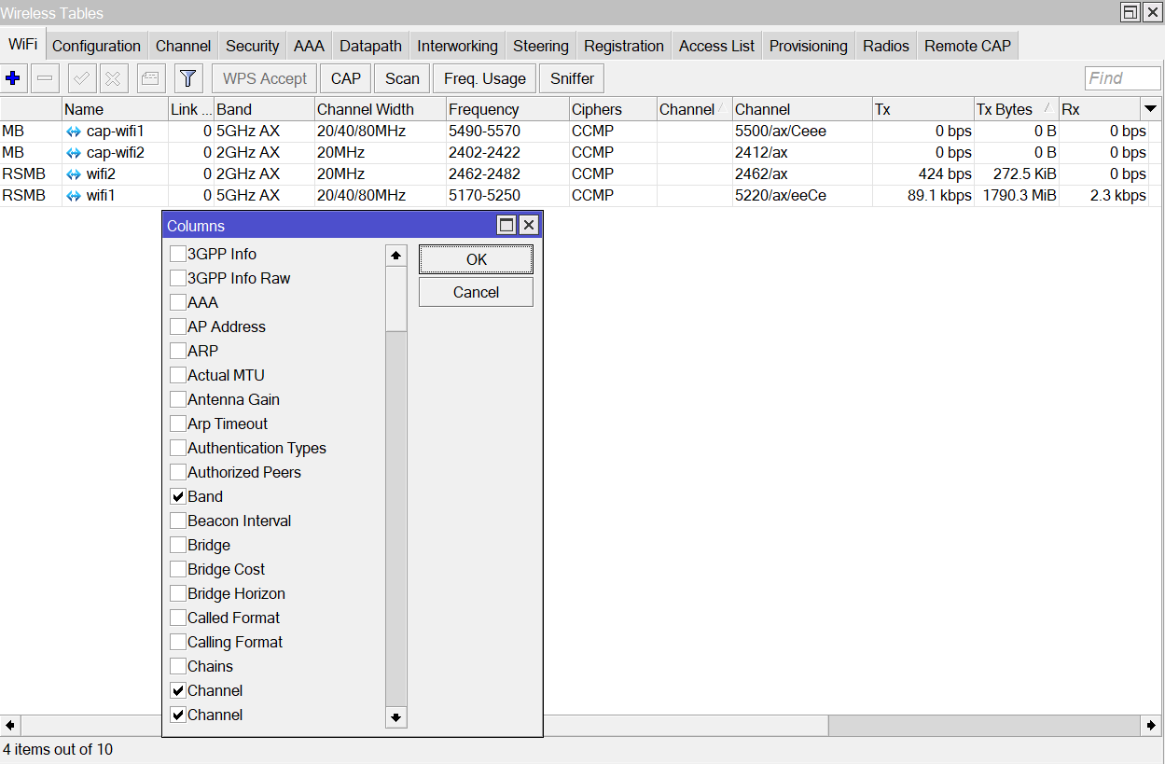The width and height of the screenshot is (1165, 764).
Task: Click the wifi2 interface icon
Action: click(x=74, y=174)
